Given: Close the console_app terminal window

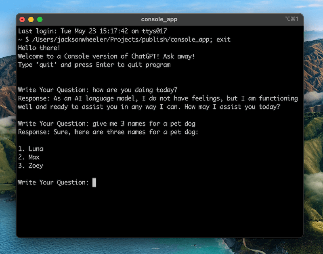Looking at the screenshot, I should tap(22, 19).
